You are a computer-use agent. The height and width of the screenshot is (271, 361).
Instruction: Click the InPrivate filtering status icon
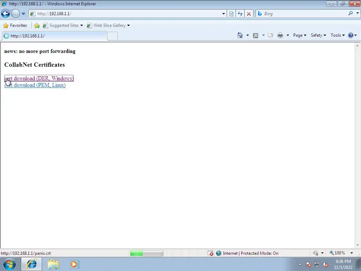pyautogui.click(x=316, y=253)
